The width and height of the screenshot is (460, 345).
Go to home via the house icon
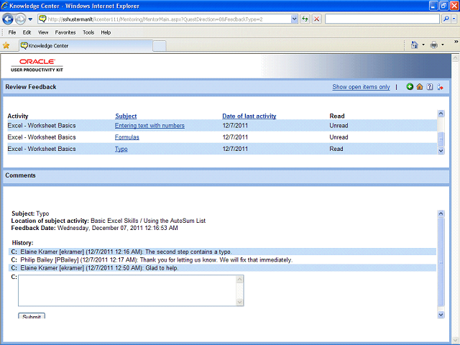(420, 86)
